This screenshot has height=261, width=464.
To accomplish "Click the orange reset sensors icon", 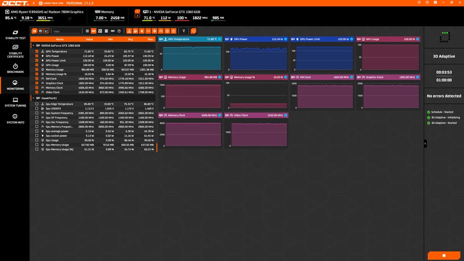I will [193, 31].
